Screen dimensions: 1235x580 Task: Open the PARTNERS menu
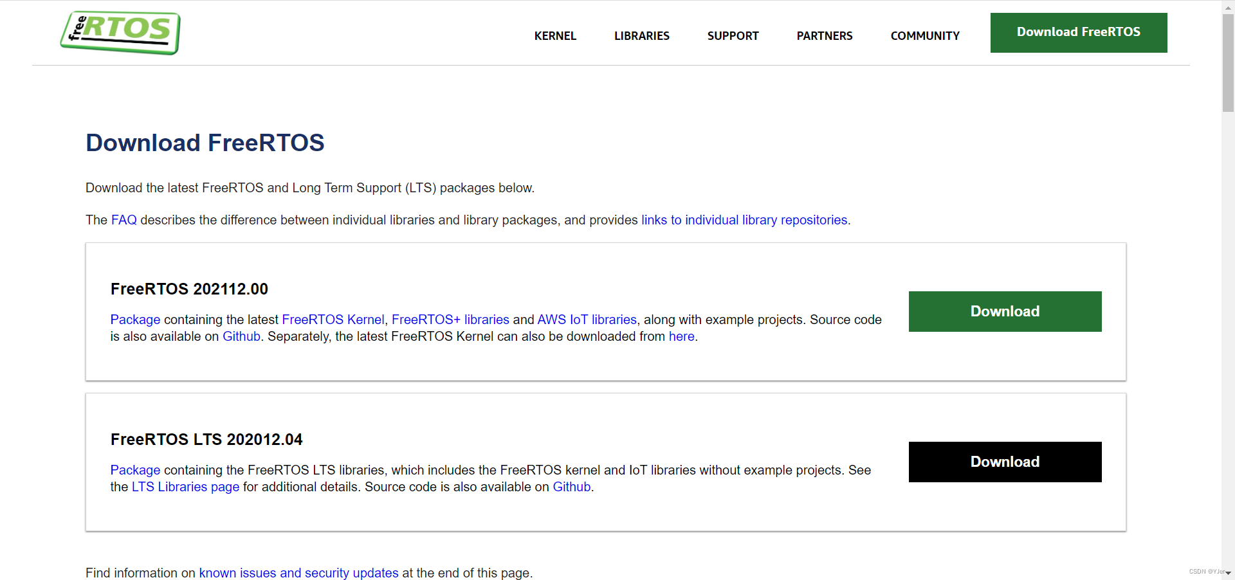click(824, 36)
